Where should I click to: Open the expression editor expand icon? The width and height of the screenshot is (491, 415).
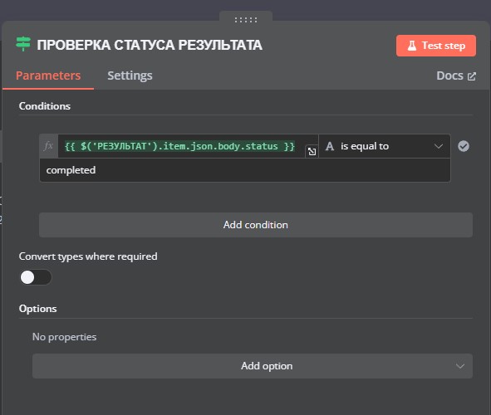(x=312, y=152)
